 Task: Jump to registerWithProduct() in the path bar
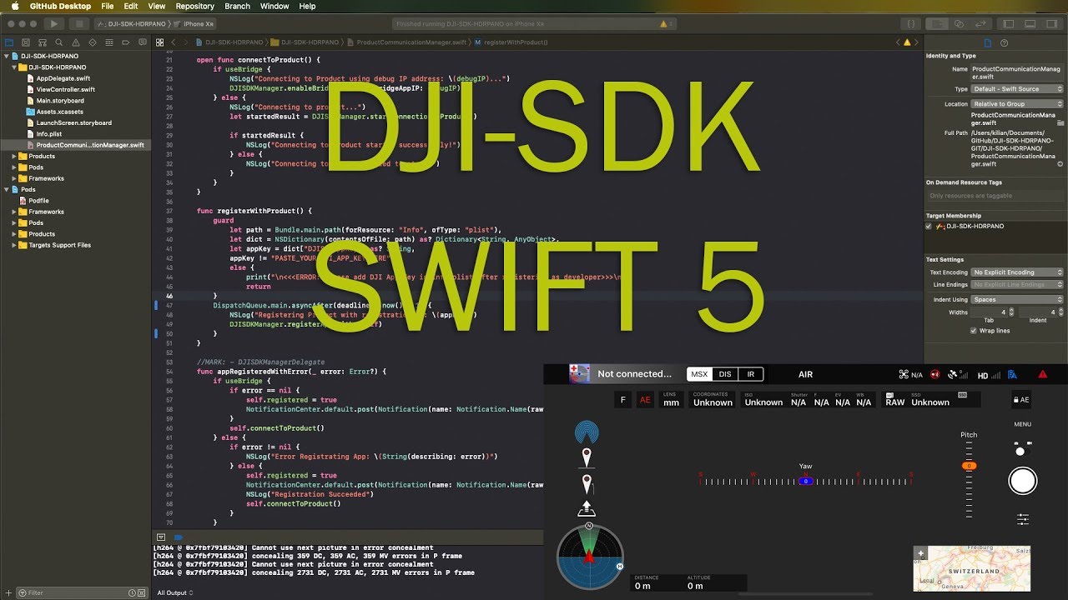(510, 42)
